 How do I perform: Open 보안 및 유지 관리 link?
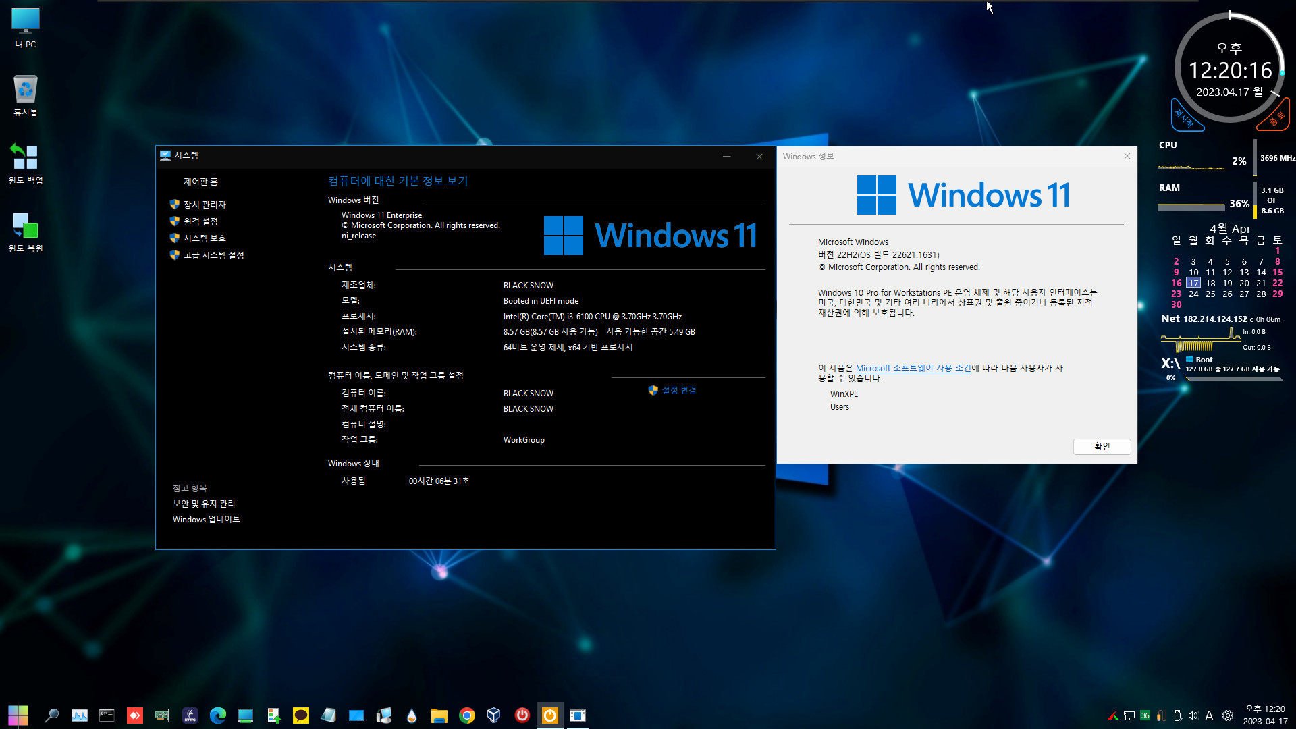pos(204,504)
